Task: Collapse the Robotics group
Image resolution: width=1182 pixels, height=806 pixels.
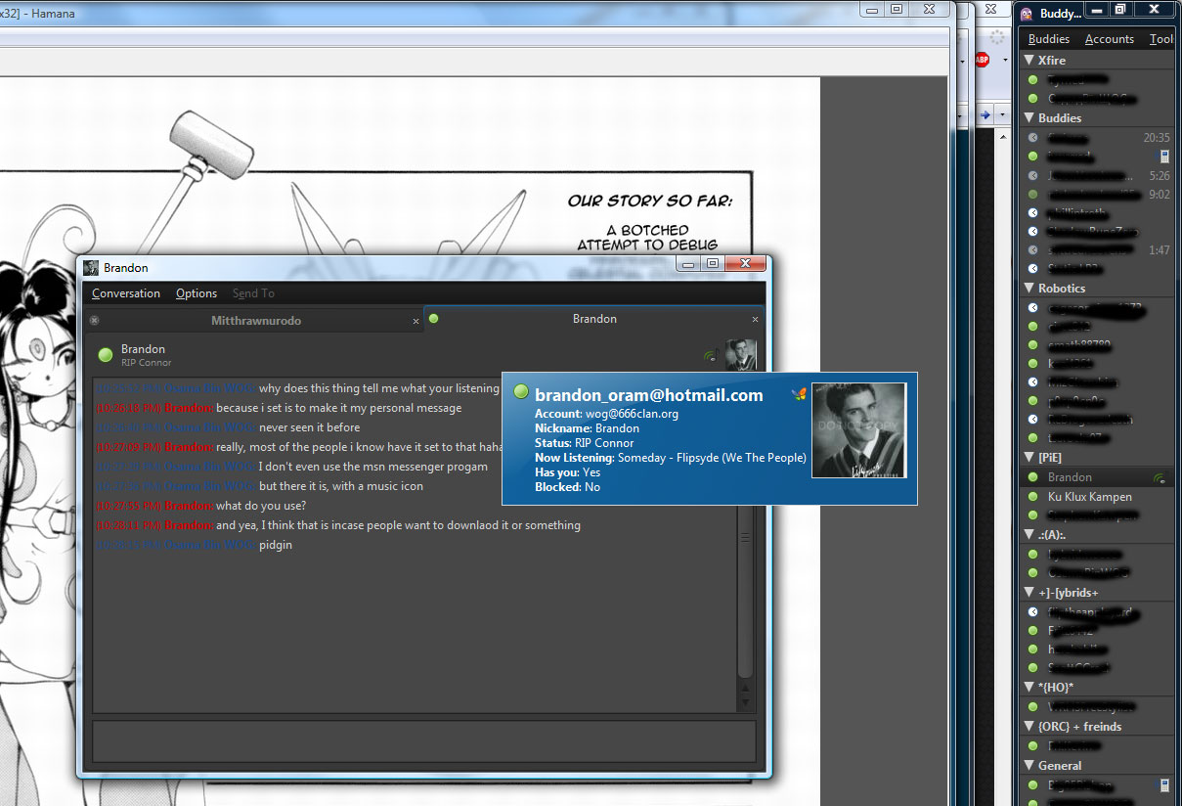Action: coord(1029,288)
